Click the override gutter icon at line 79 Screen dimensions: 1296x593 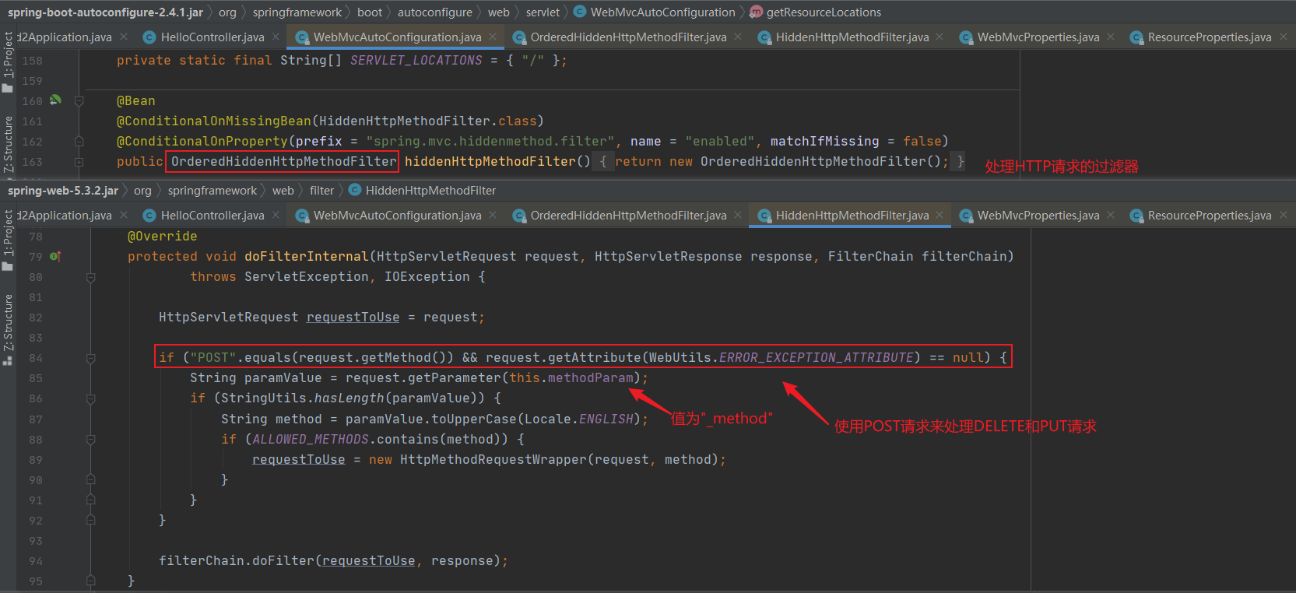55,256
